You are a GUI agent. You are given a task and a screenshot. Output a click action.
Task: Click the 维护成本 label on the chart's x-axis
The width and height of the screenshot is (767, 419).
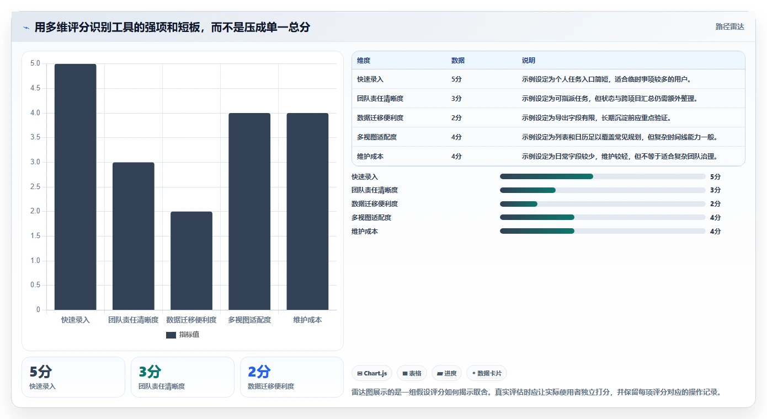[307, 320]
